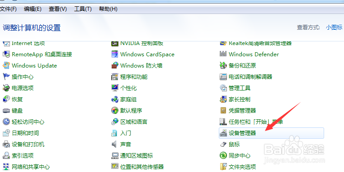Click the 索引选项 icon
Image resolution: width=344 pixels, height=172 pixels.
[6, 156]
